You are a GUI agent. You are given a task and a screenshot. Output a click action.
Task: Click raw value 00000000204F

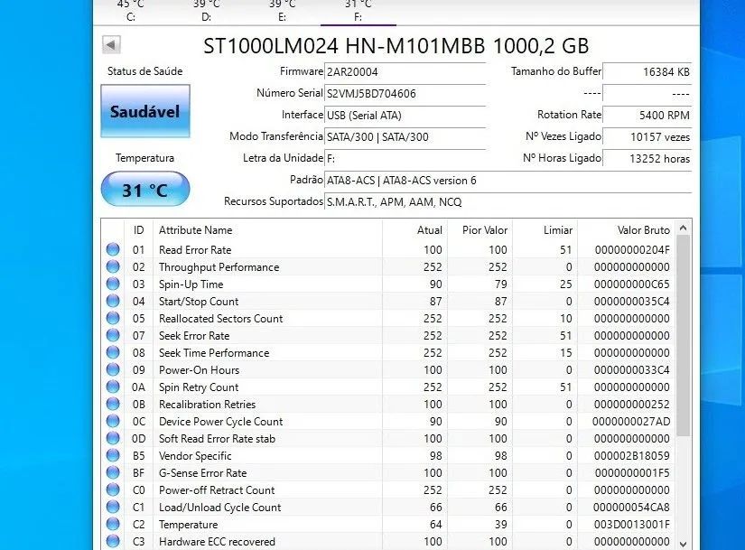[632, 250]
